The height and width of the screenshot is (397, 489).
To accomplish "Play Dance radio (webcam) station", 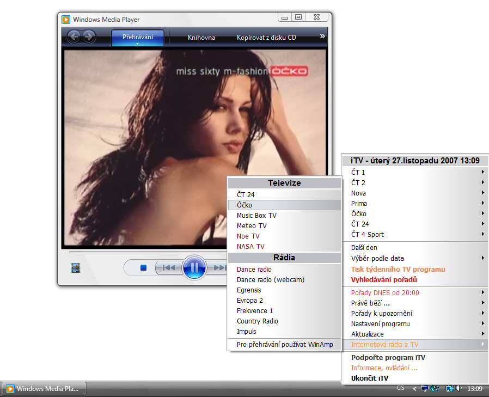I will [x=284, y=279].
